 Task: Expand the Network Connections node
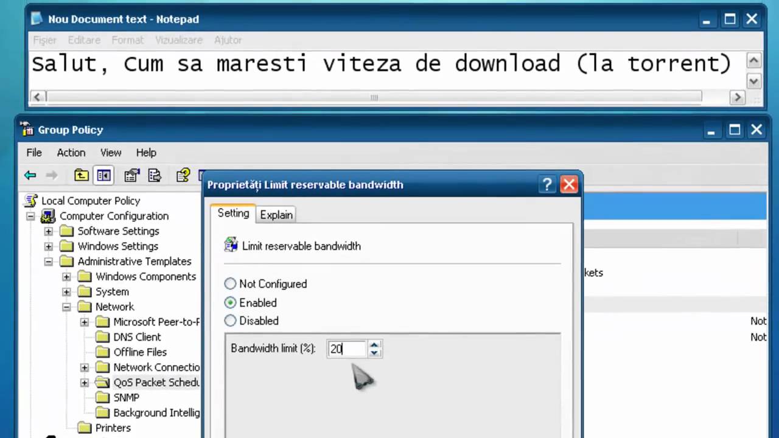point(85,367)
